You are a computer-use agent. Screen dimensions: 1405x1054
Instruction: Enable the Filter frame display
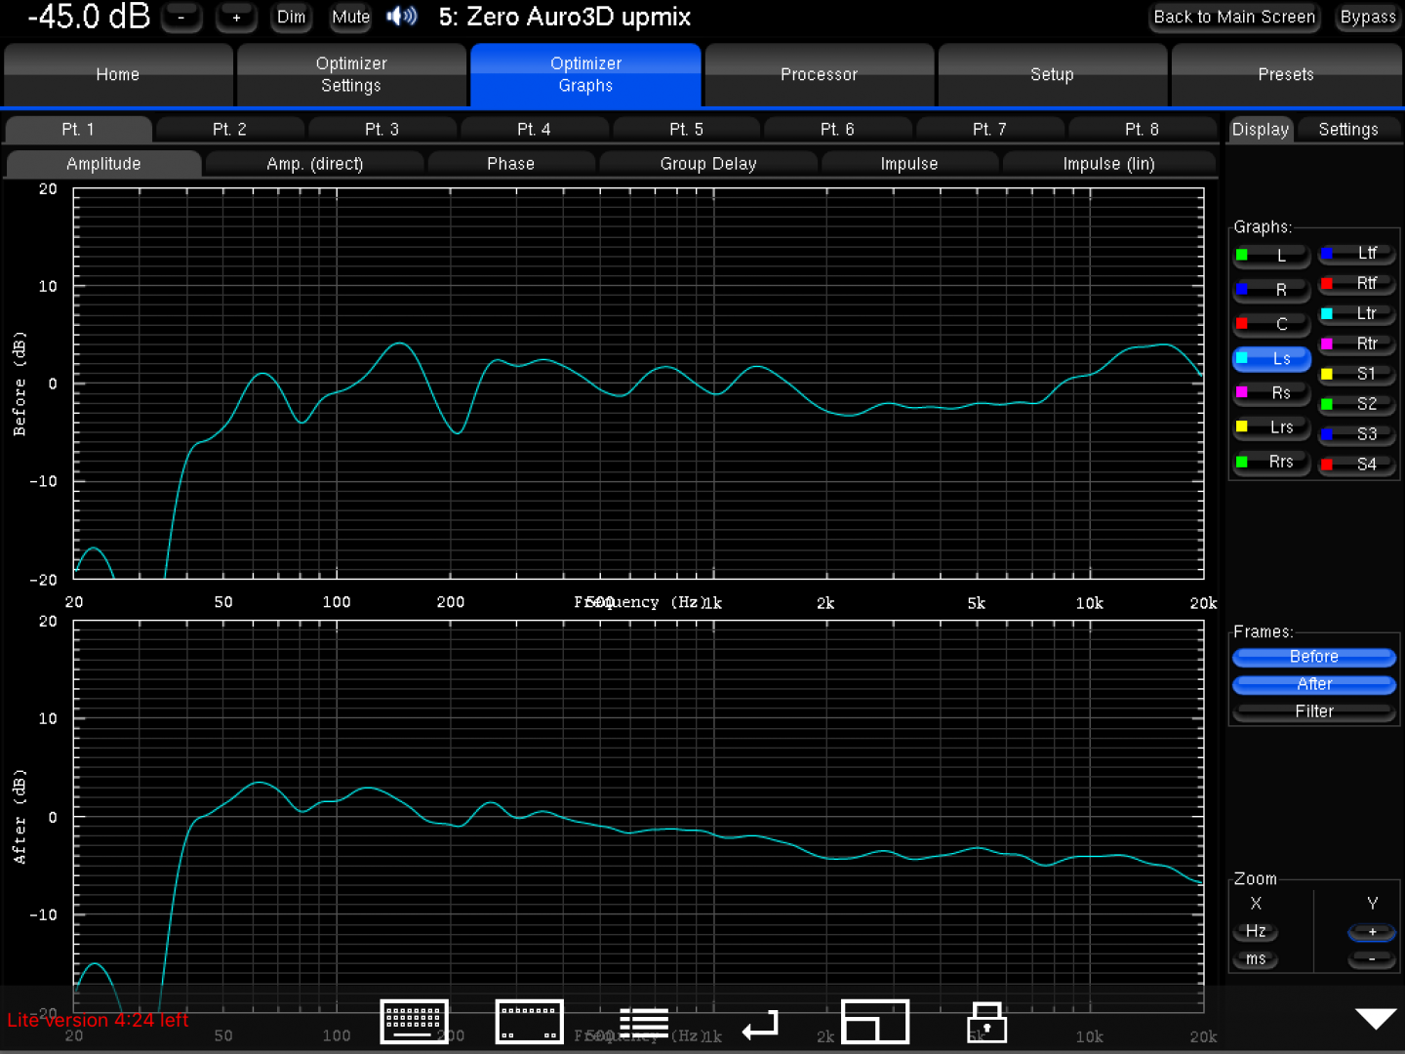tap(1313, 711)
